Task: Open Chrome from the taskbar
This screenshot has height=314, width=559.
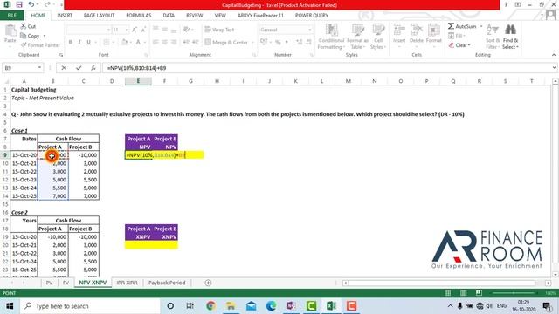Action: pos(210,306)
